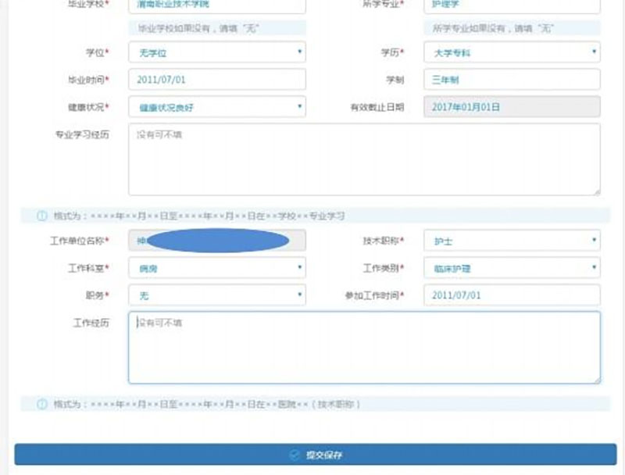Image resolution: width=625 pixels, height=475 pixels.
Task: Click the 有效截止日期 date field
Action: click(x=512, y=107)
